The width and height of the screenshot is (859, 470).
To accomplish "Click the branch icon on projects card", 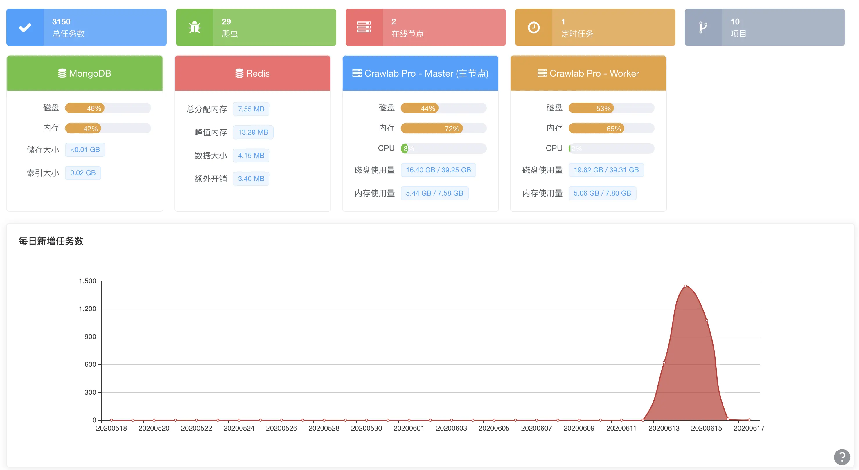I will [x=703, y=27].
